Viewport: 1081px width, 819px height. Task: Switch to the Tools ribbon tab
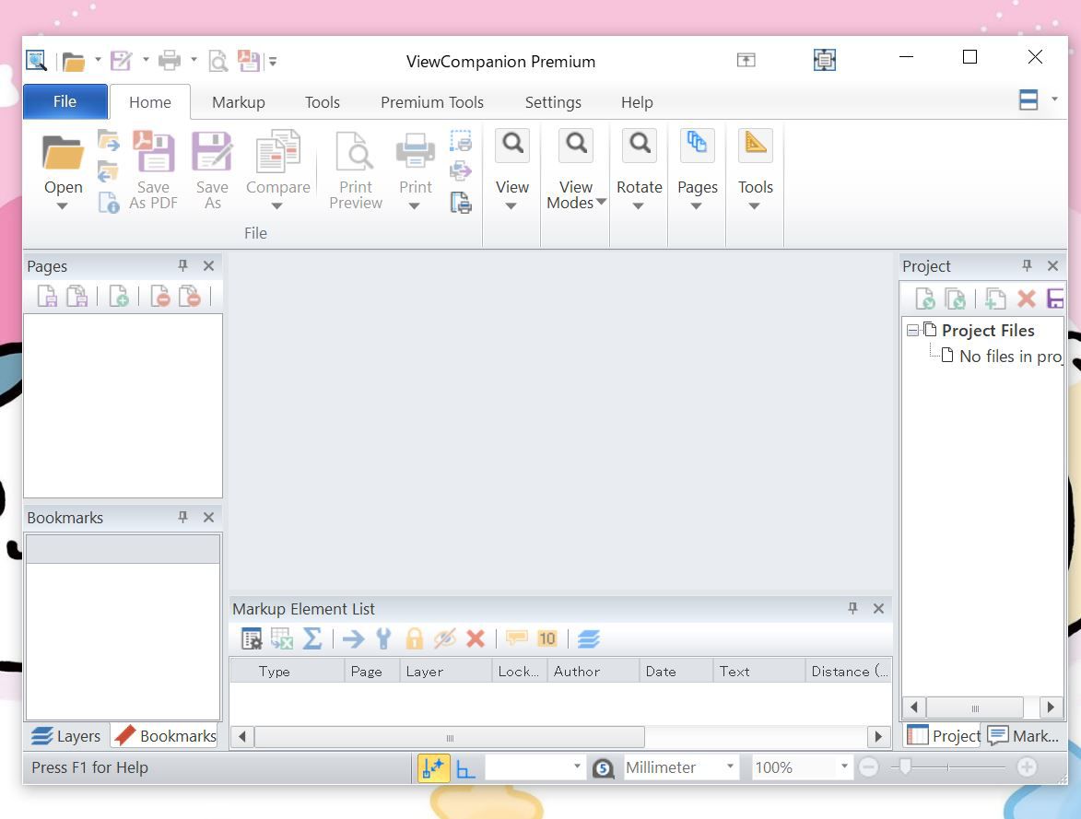click(x=322, y=102)
